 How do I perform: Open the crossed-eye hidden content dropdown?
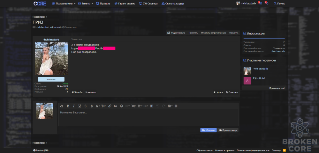coord(134,106)
